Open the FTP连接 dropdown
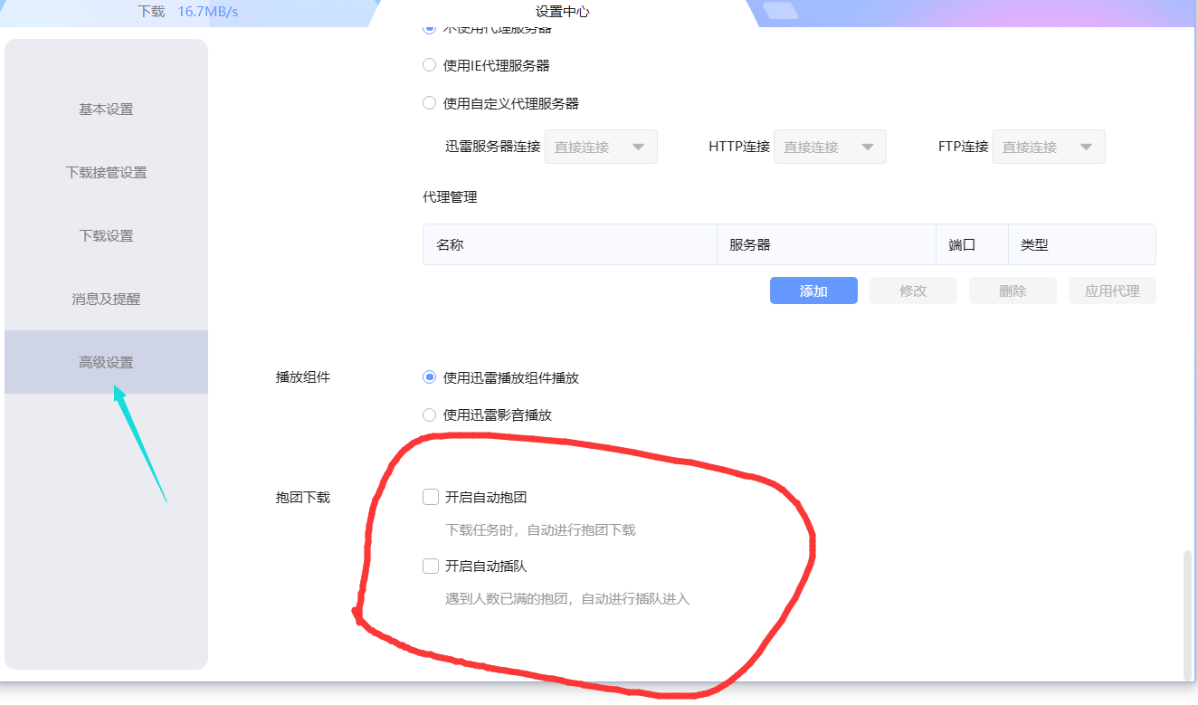The width and height of the screenshot is (1198, 705). click(1049, 146)
